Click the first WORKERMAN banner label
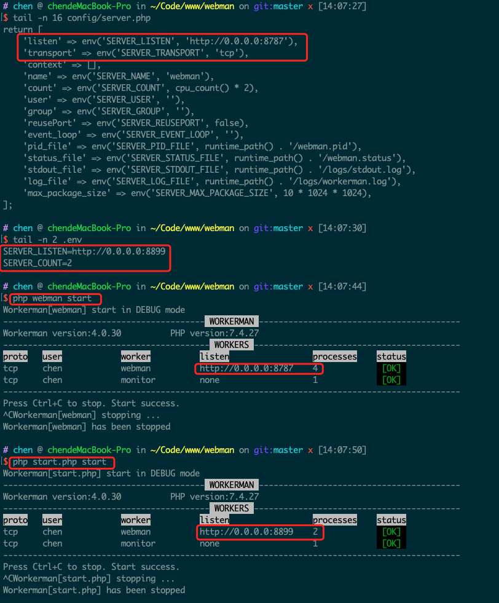499x603 pixels. tap(232, 321)
